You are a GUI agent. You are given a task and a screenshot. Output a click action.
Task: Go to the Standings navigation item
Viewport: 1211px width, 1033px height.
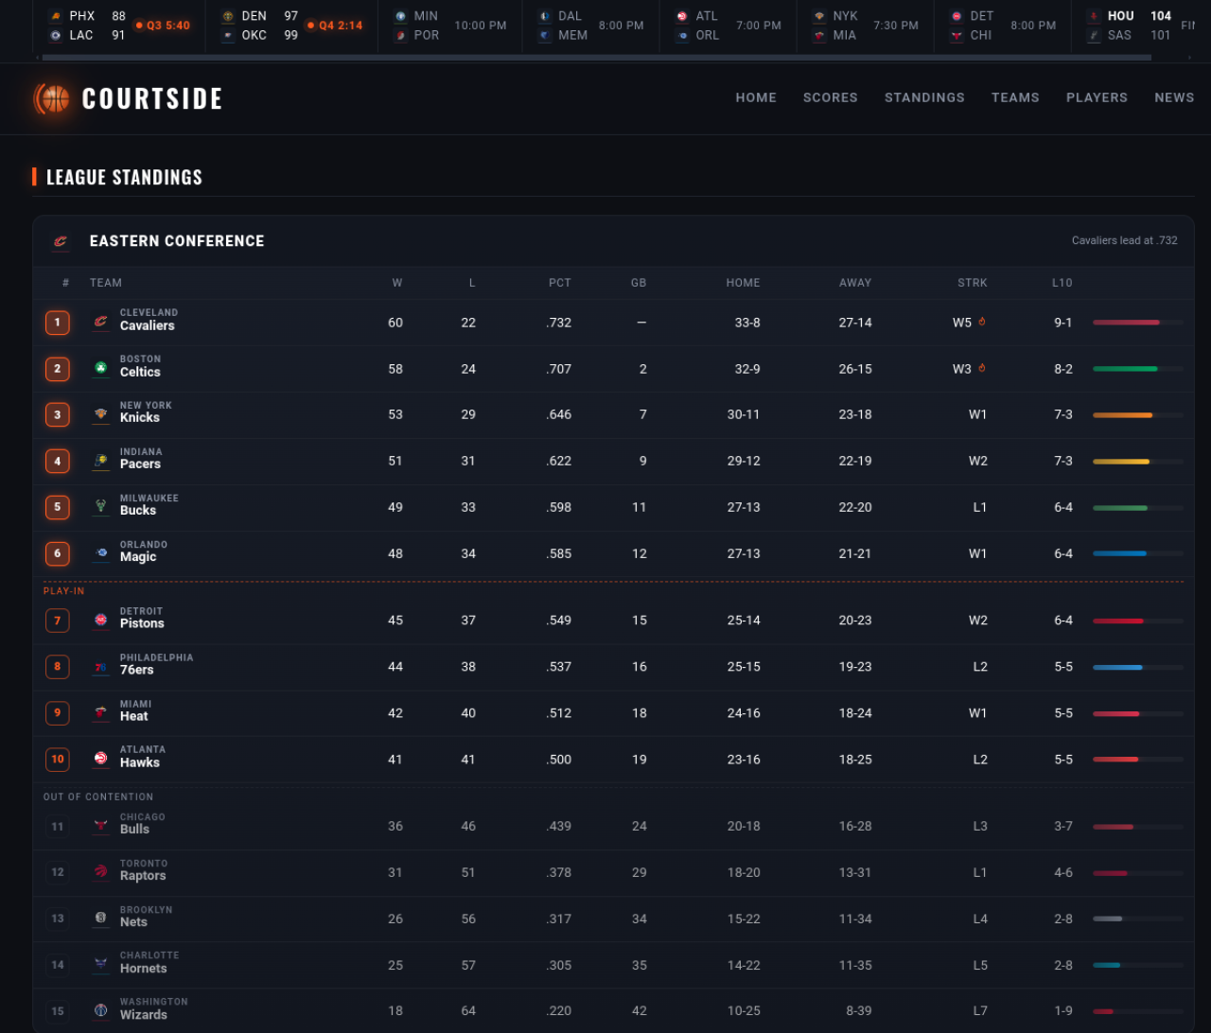coord(924,97)
